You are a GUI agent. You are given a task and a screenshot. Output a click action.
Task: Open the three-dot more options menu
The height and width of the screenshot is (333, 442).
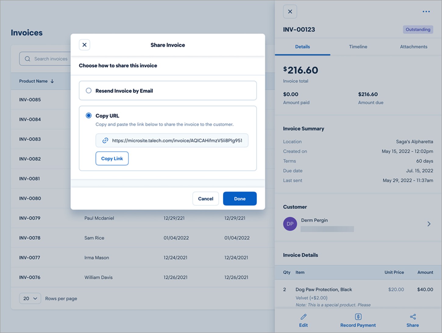tap(426, 12)
